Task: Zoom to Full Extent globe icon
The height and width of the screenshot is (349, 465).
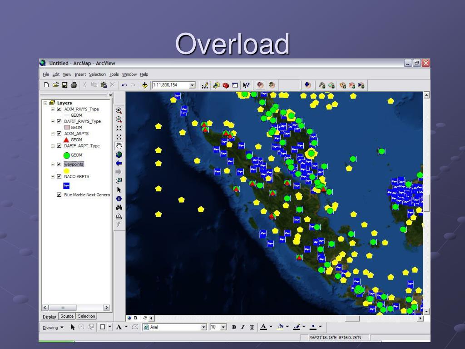Action: point(119,155)
